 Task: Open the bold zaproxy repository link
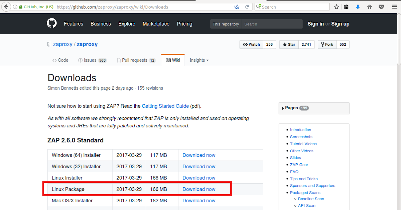(87, 44)
